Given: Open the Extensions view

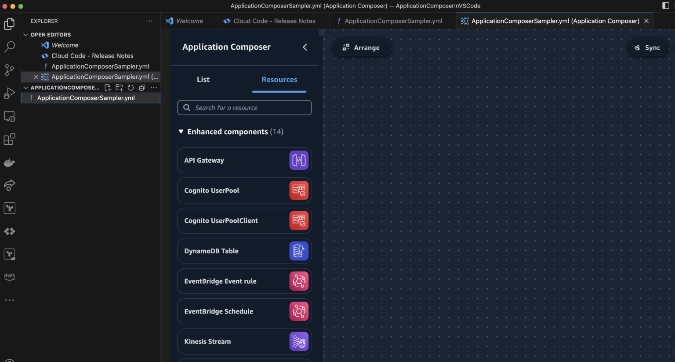Looking at the screenshot, I should pos(9,139).
